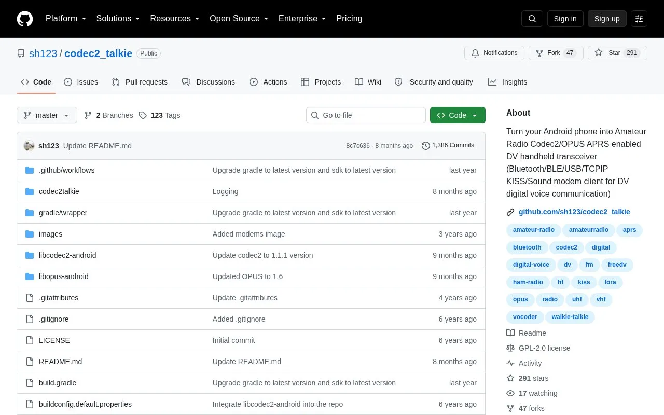Viewport: 664px width, 415px height.
Task: Open the master branch selector dropdown
Action: pyautogui.click(x=47, y=115)
